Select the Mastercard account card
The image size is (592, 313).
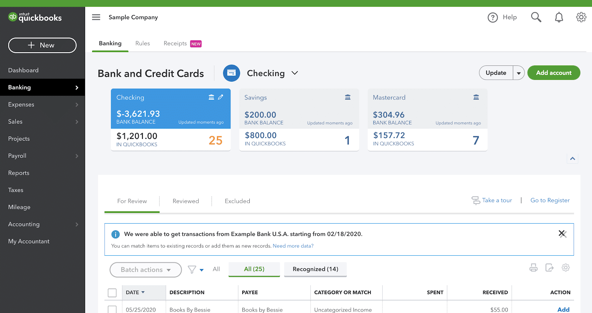click(427, 120)
